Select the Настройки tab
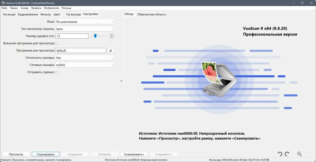This screenshot has width=316, height=162. (91, 14)
